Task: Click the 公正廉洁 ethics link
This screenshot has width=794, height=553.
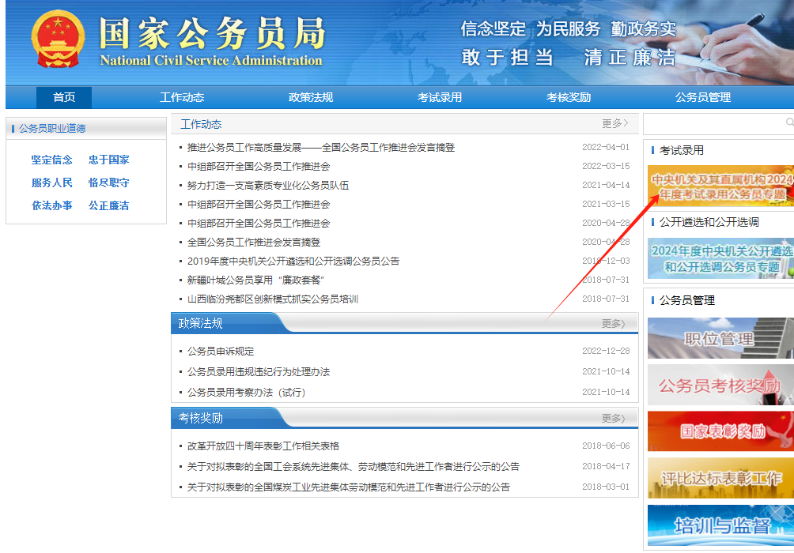Action: pyautogui.click(x=109, y=205)
